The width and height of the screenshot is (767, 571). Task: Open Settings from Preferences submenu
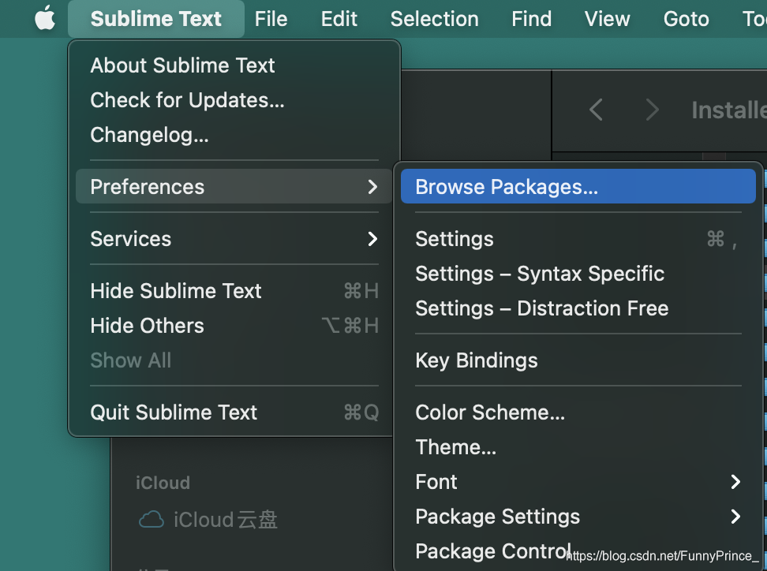578,239
